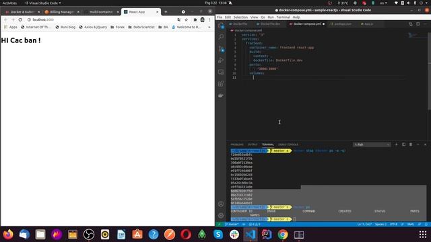Select terminal shell dropdown '1: fish'
The width and height of the screenshot is (431, 242).
click(x=372, y=145)
